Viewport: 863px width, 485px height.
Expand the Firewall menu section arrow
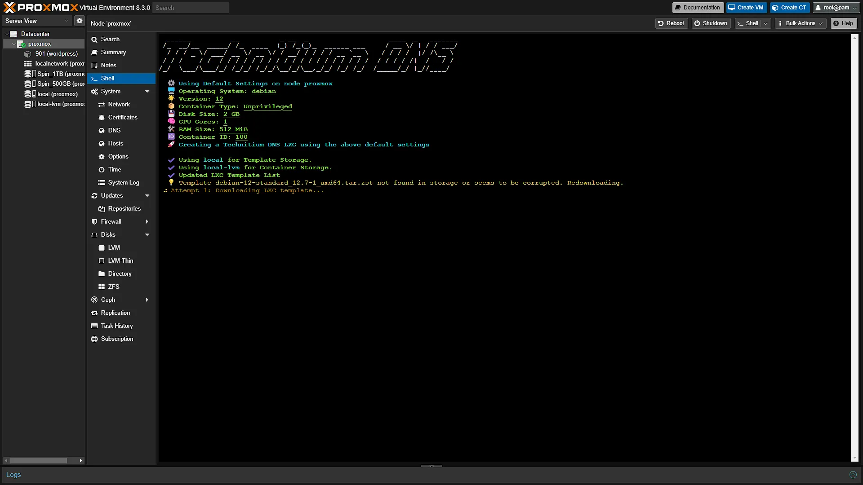(147, 222)
